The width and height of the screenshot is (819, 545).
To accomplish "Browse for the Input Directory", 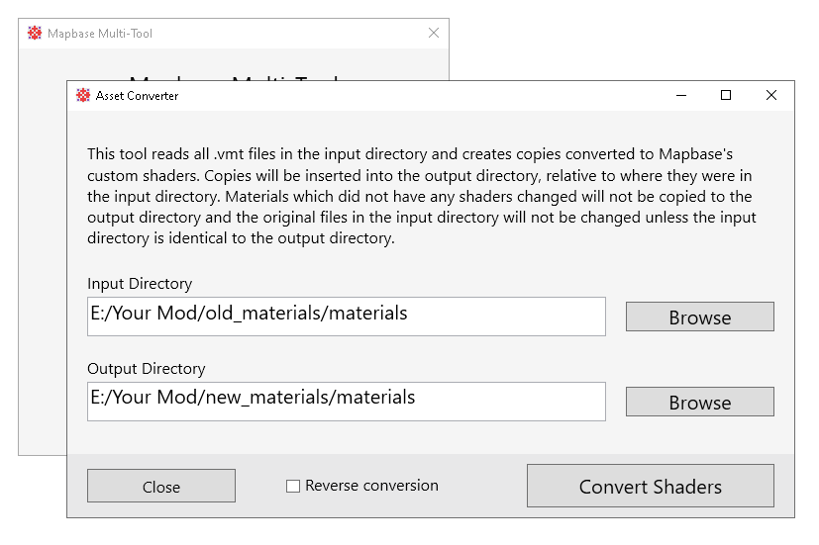I will click(x=699, y=317).
